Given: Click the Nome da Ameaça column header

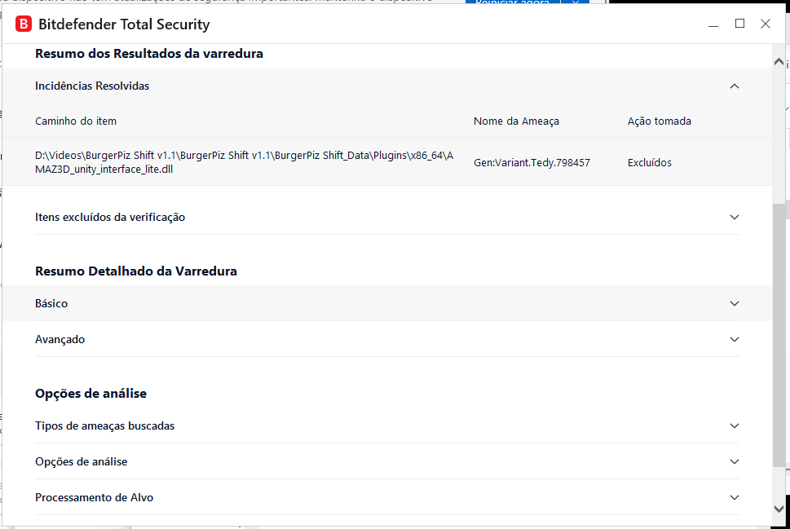Looking at the screenshot, I should 516,121.
